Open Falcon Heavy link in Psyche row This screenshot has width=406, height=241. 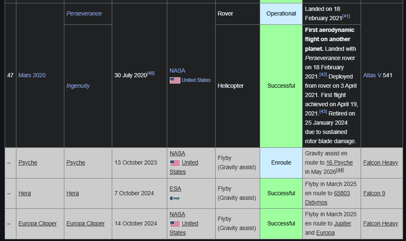tap(380, 162)
